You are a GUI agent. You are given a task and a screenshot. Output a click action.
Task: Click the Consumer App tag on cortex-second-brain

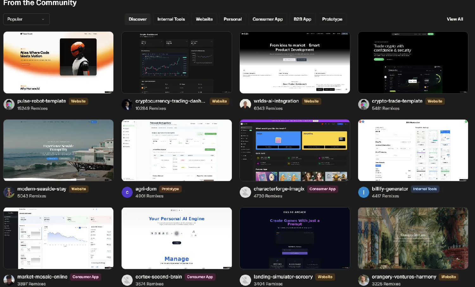(200, 277)
